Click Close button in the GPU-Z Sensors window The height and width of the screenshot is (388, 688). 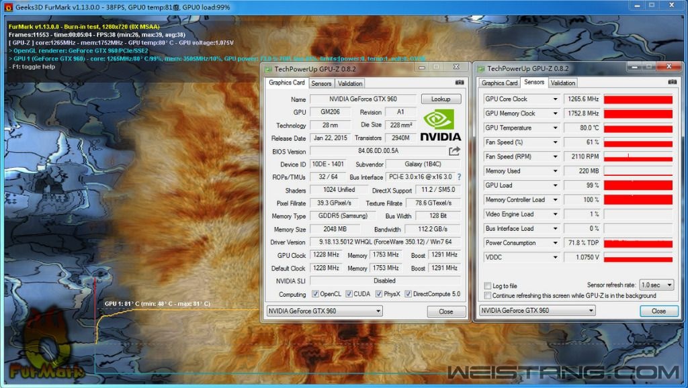pyautogui.click(x=659, y=311)
